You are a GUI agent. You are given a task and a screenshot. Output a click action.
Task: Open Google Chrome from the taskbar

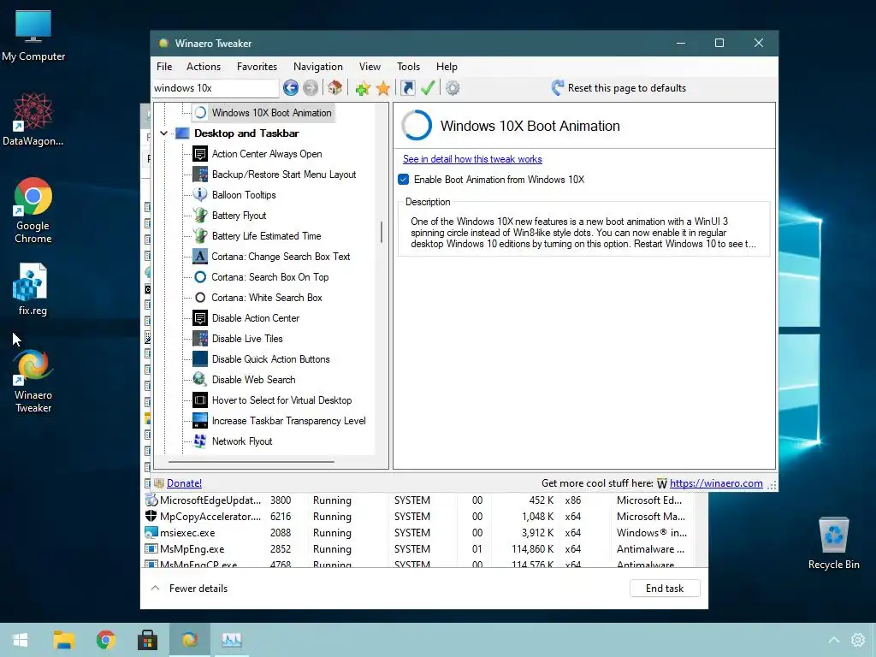[105, 640]
